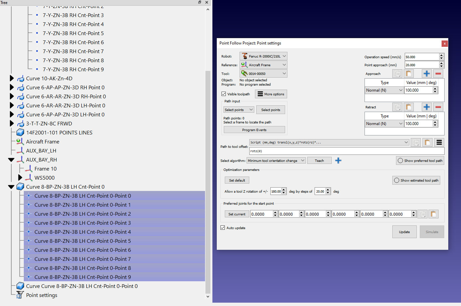Remove Approach movement with red minus icon

(438, 74)
